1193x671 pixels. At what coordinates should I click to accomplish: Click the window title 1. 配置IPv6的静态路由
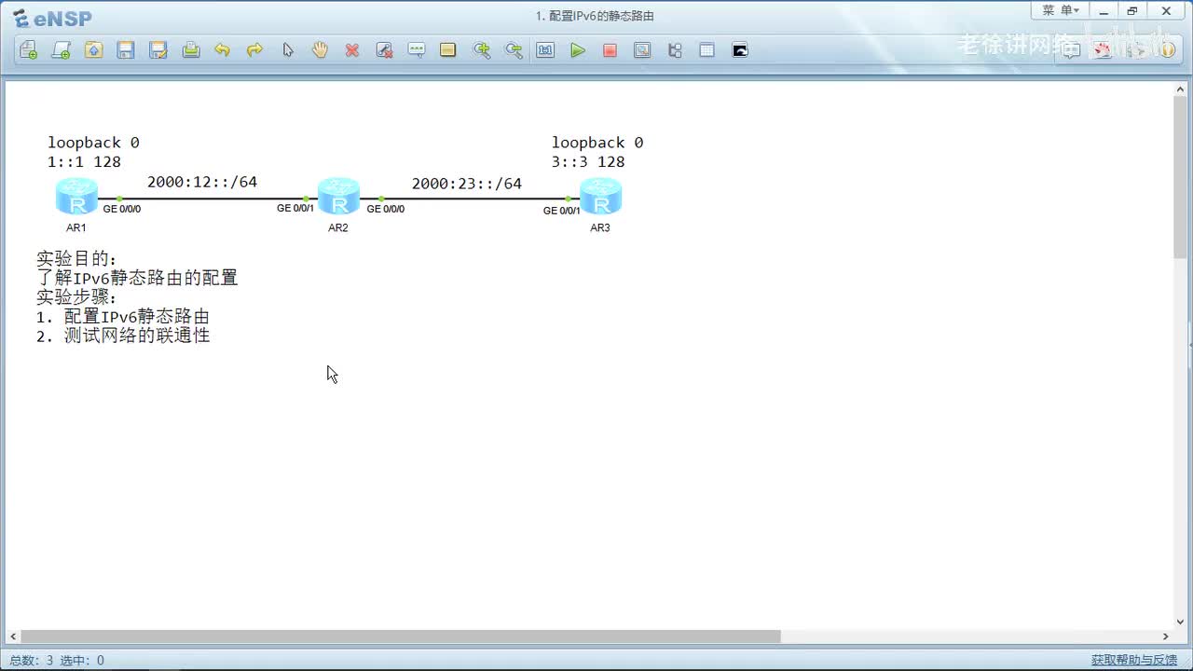tap(596, 16)
